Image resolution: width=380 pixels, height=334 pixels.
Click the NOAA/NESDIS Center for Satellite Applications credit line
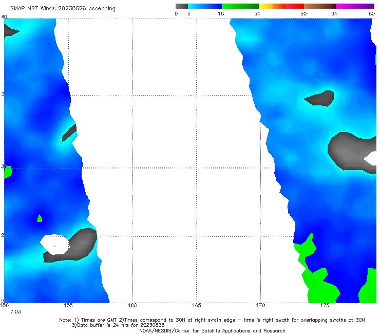tap(212, 331)
